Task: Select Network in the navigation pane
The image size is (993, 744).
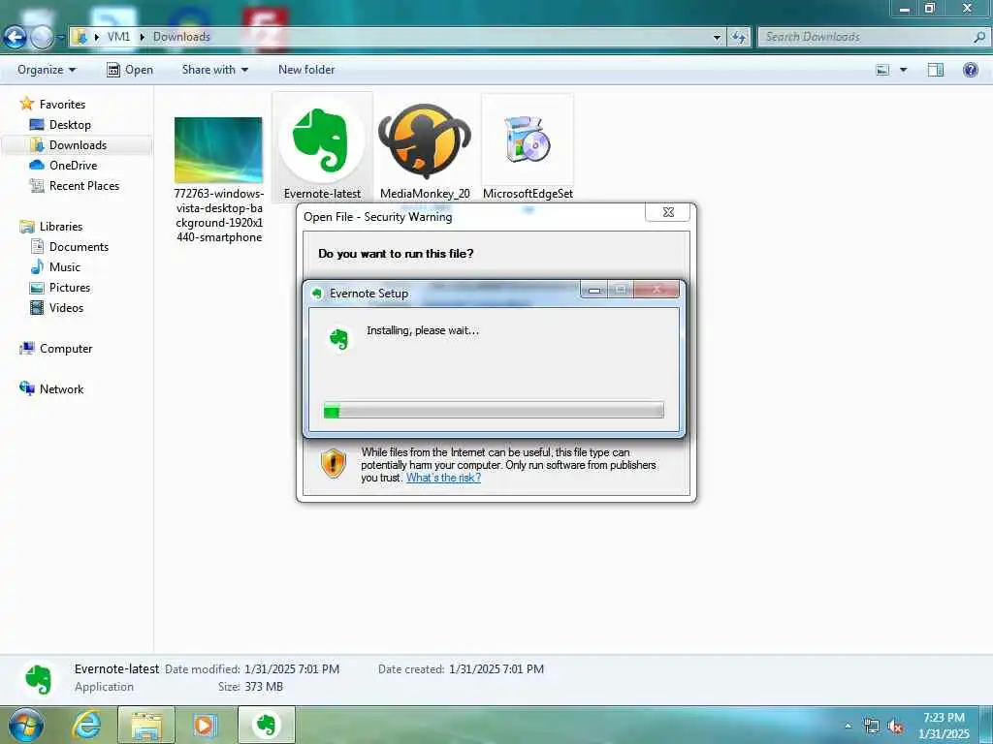Action: pyautogui.click(x=61, y=389)
